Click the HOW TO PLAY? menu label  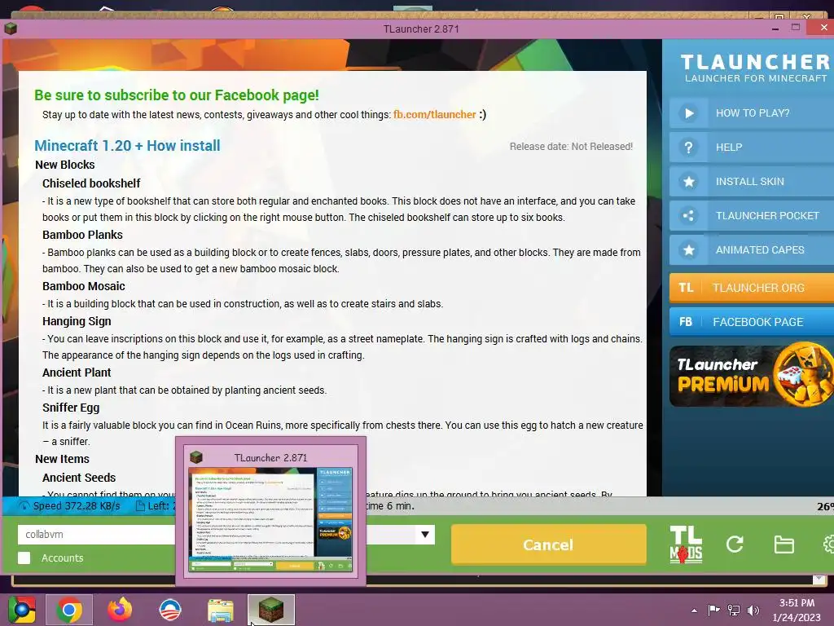pos(752,112)
